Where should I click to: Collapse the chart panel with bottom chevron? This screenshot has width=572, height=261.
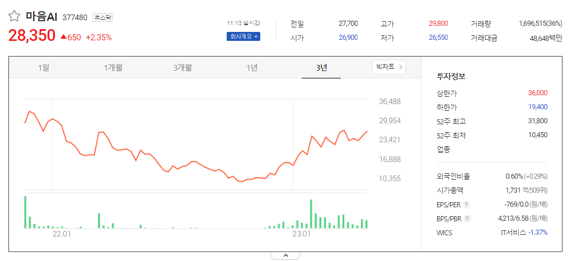pos(285,255)
